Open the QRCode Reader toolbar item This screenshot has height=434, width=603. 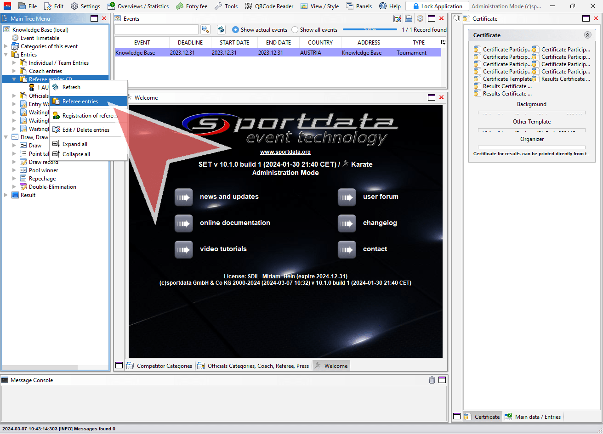click(269, 6)
